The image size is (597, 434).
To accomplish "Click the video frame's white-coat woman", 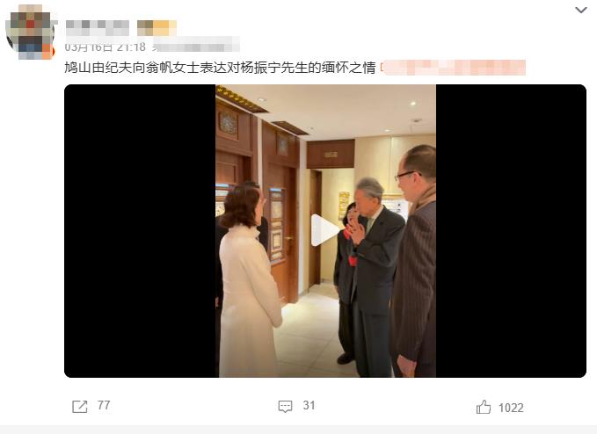I will [x=248, y=281].
